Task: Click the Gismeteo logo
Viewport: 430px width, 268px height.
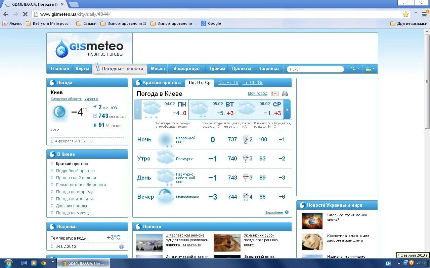Action: (x=89, y=48)
